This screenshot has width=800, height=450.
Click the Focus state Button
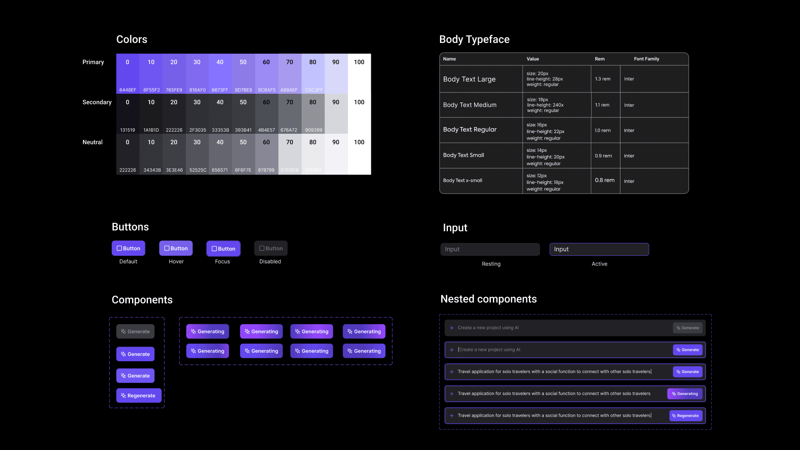tap(223, 249)
